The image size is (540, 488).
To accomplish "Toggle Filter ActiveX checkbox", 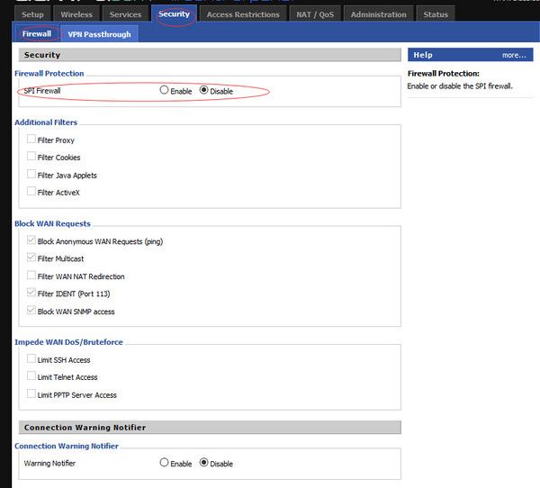I will click(x=31, y=191).
